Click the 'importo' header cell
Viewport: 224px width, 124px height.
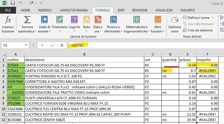(x=207, y=60)
